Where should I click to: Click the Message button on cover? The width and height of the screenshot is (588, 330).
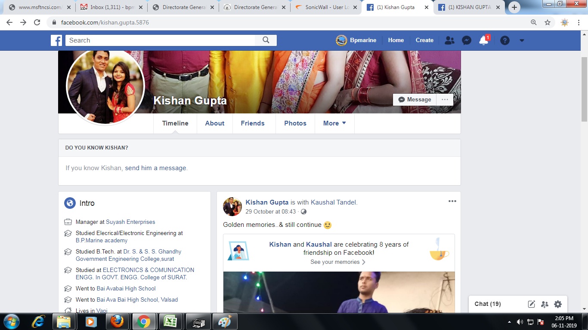tap(415, 100)
